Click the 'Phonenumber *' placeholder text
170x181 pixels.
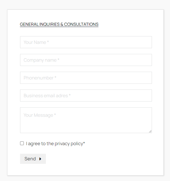coord(40,78)
